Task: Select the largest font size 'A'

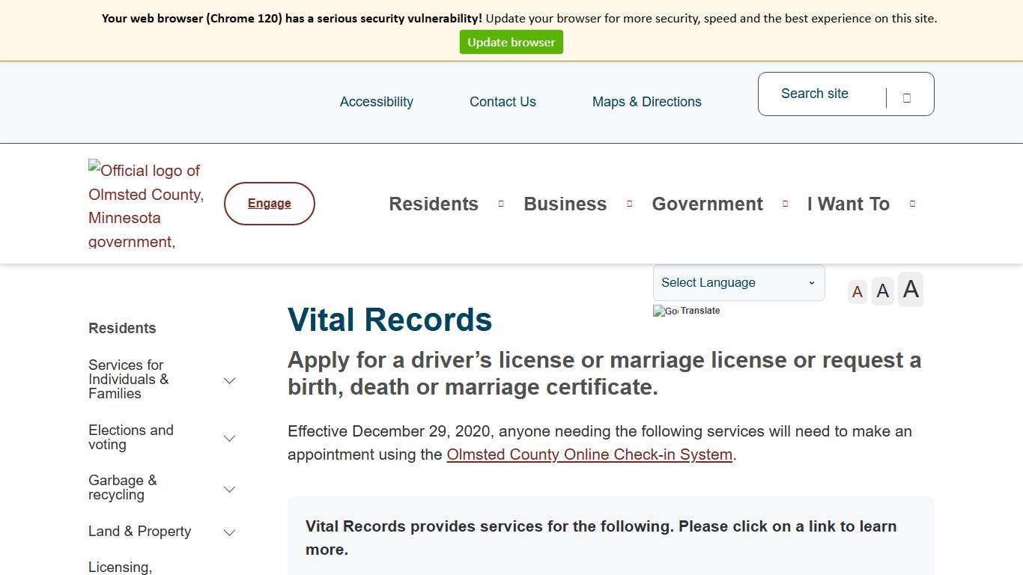Action: (x=910, y=289)
